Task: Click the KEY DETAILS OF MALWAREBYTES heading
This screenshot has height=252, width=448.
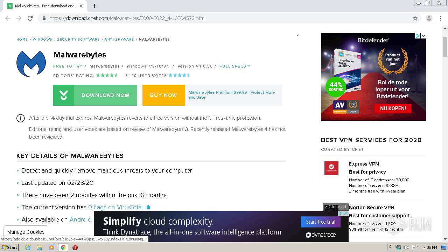Action: click(70, 156)
